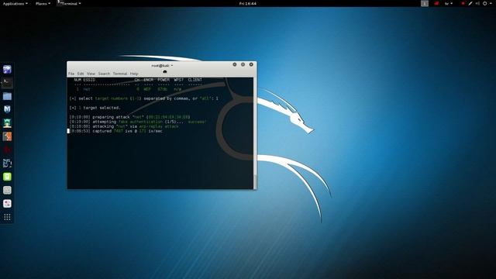Viewport: 496px width, 279px height.
Task: Open the terminal Edit menu
Action: pos(81,74)
